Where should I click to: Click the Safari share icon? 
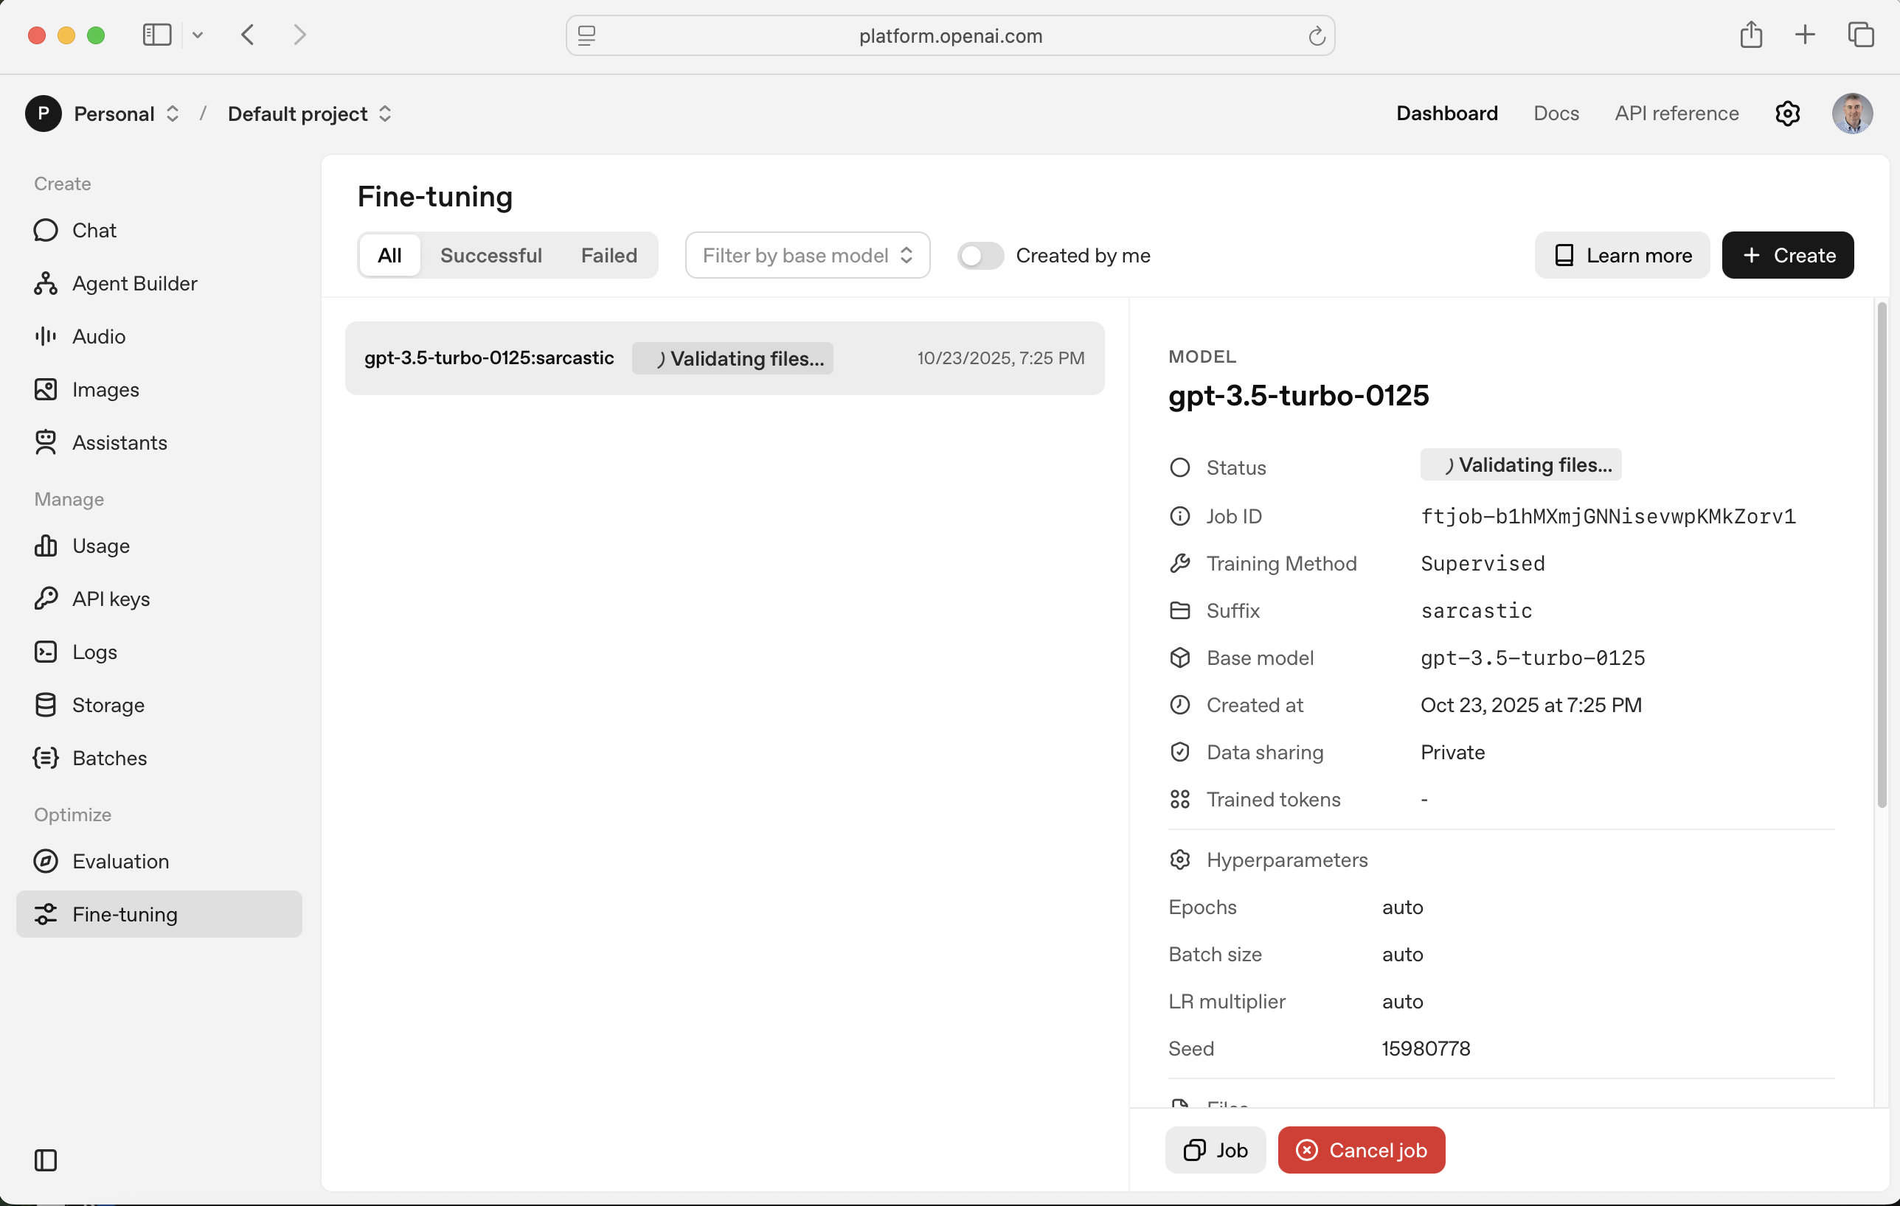tap(1750, 35)
